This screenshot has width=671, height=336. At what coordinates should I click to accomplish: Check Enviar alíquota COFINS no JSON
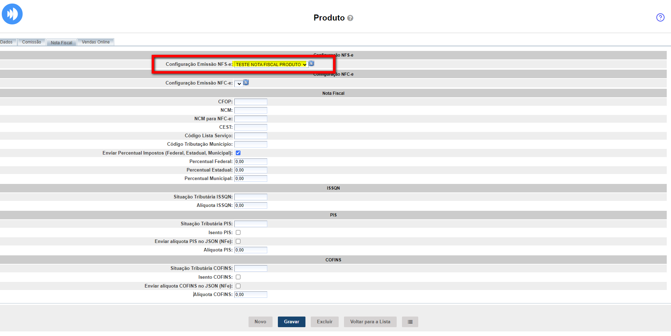tap(238, 286)
